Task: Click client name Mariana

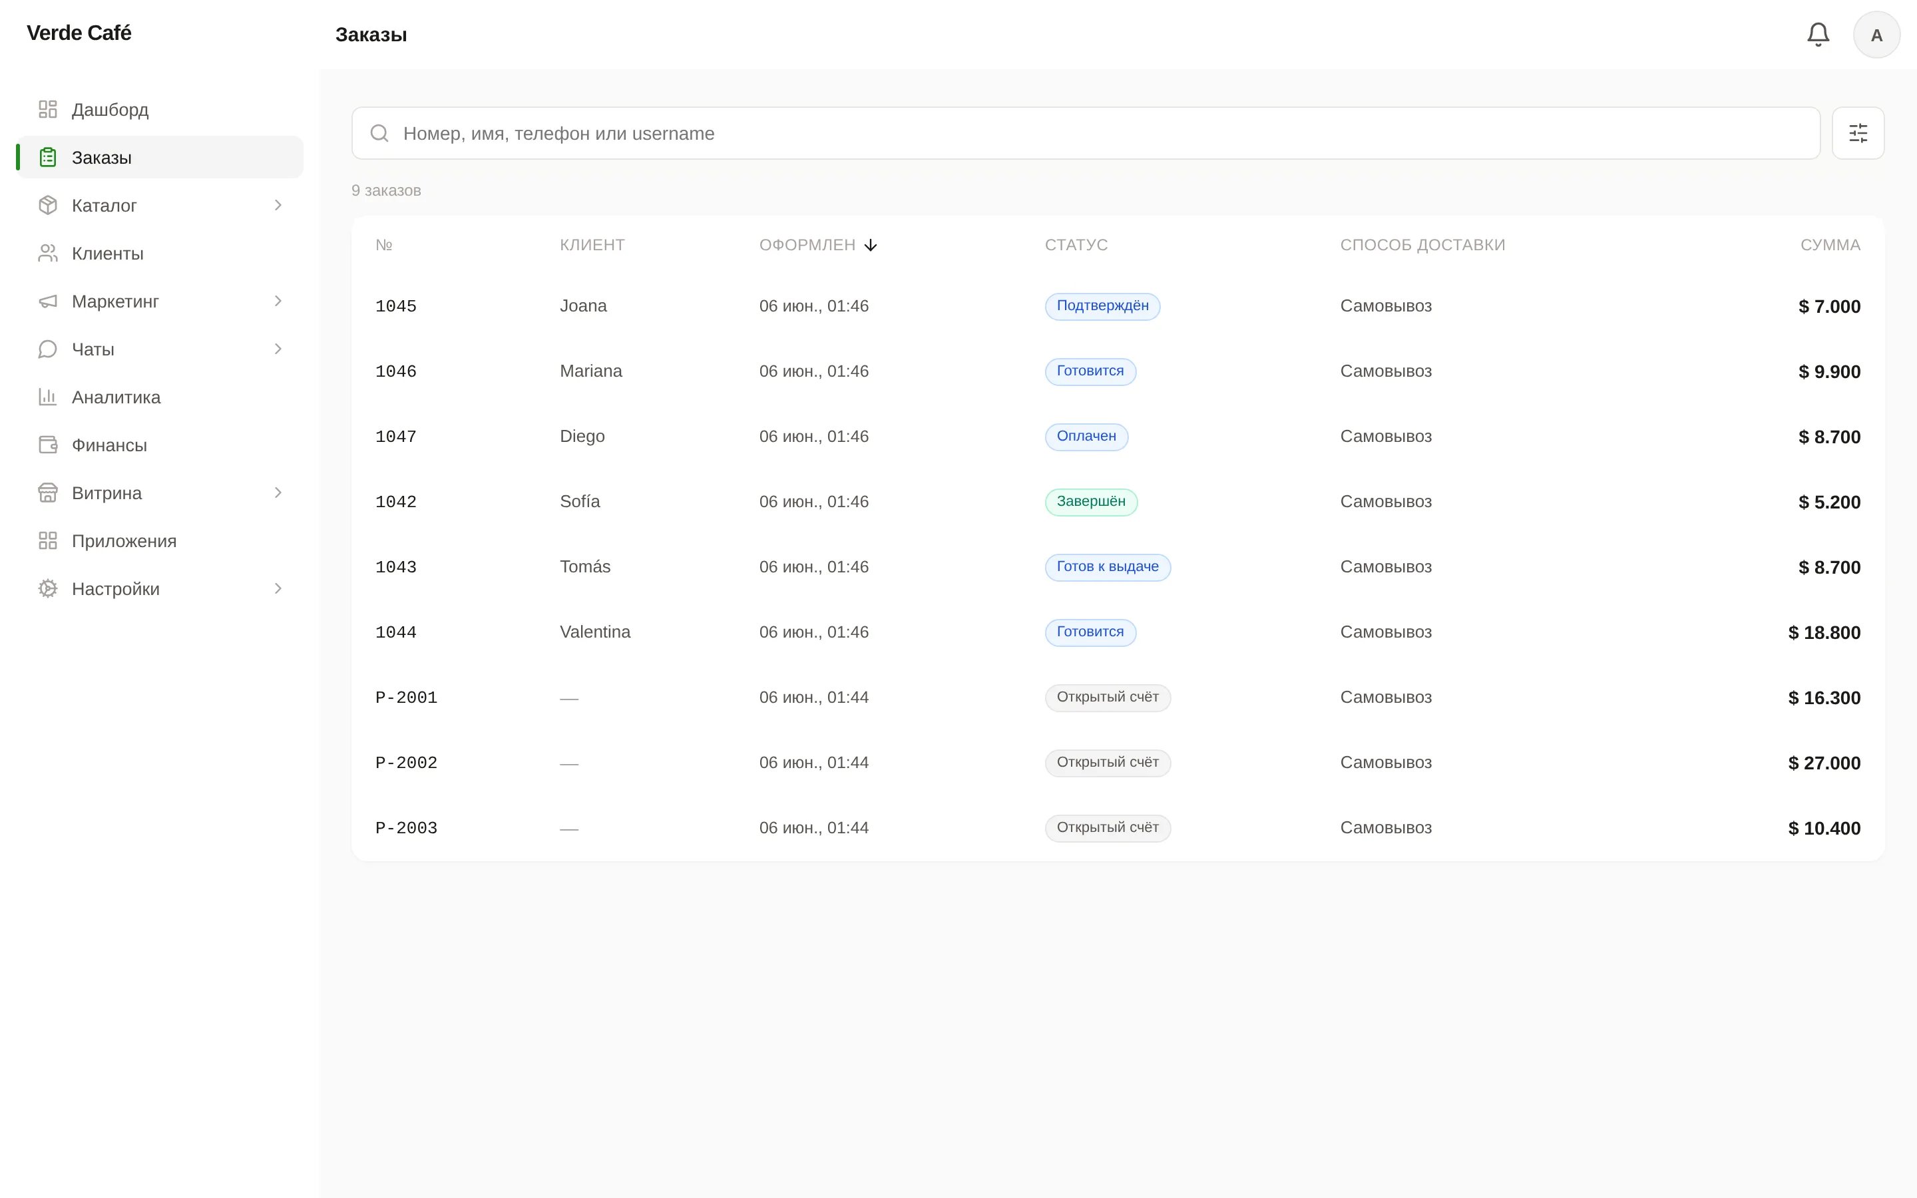Action: click(591, 371)
